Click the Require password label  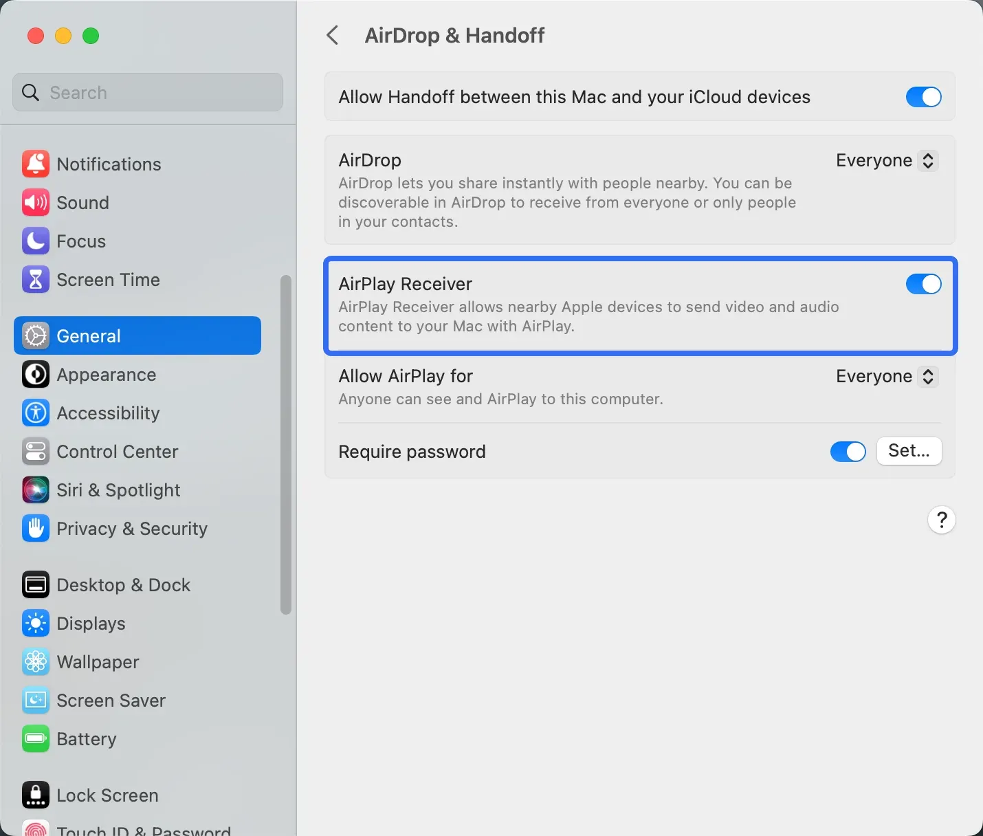[412, 452]
